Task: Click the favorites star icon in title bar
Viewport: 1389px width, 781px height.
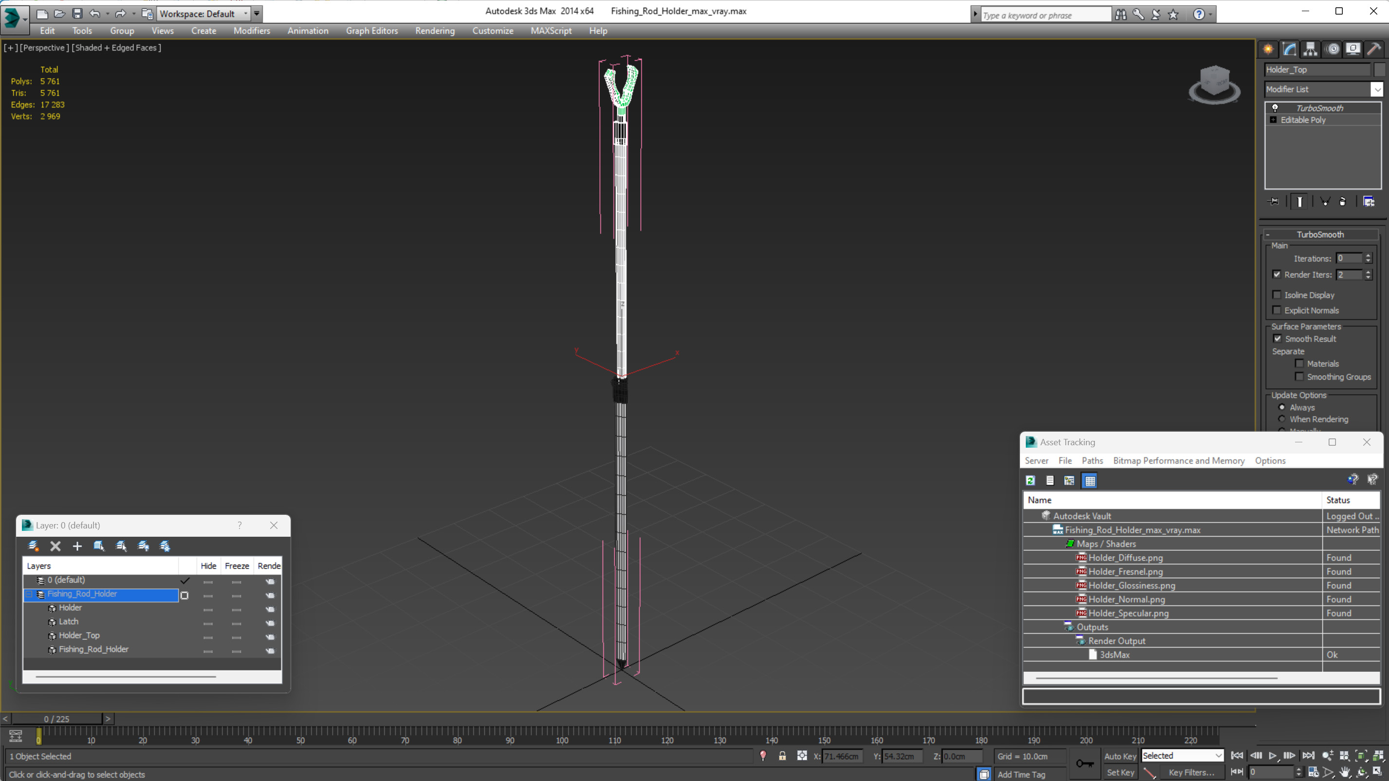Action: coord(1173,15)
